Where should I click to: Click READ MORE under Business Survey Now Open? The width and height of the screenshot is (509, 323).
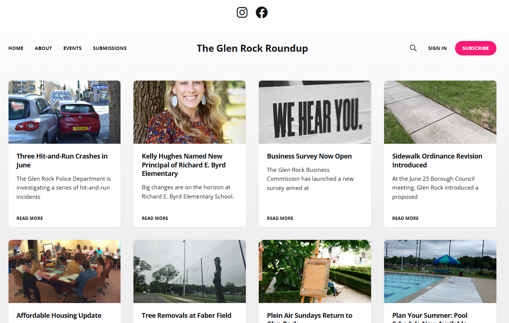280,218
